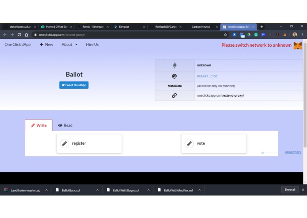Reload the oneclickdapp page
Image resolution: width=307 pixels, height=218 pixels.
pyautogui.click(x=19, y=34)
